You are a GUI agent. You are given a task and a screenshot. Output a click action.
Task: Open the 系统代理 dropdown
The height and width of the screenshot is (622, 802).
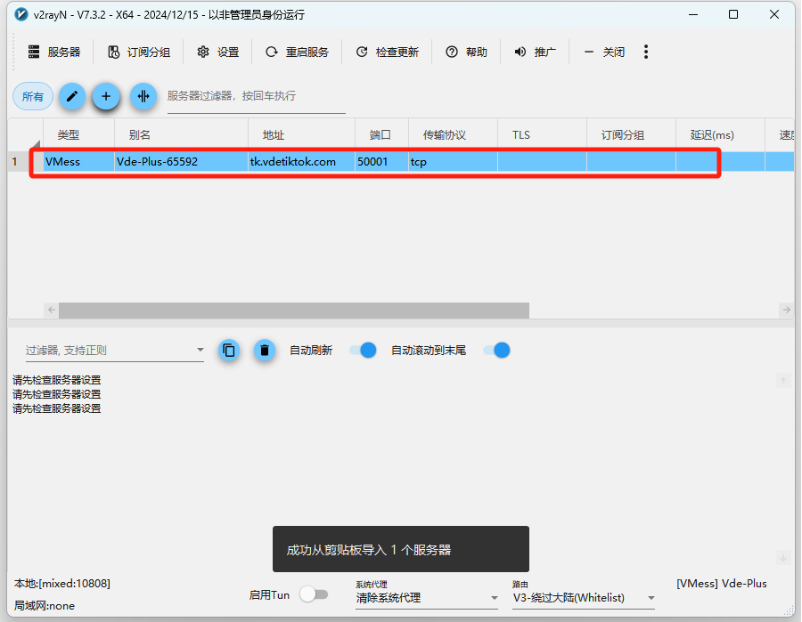coord(426,598)
